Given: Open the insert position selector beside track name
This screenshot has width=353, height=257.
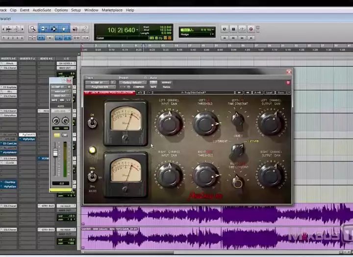Looking at the screenshot, I should tap(113, 83).
